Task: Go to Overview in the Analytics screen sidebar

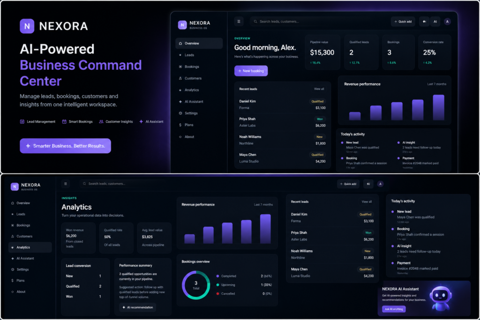Action: [x=30, y=203]
